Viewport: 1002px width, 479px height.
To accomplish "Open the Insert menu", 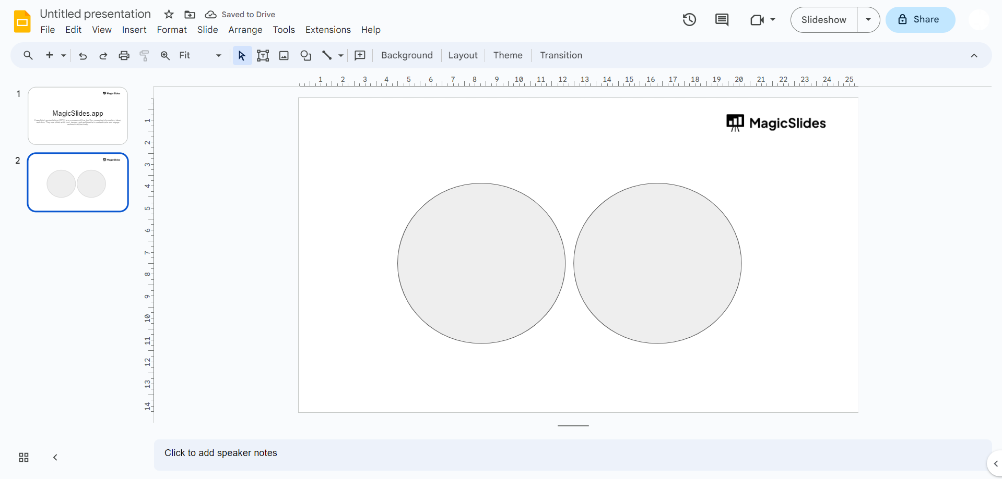I will click(134, 30).
